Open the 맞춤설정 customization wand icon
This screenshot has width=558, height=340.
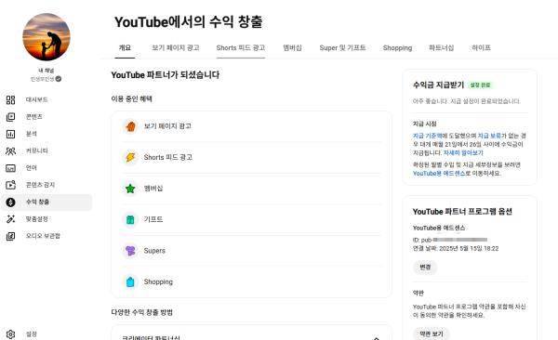point(10,219)
